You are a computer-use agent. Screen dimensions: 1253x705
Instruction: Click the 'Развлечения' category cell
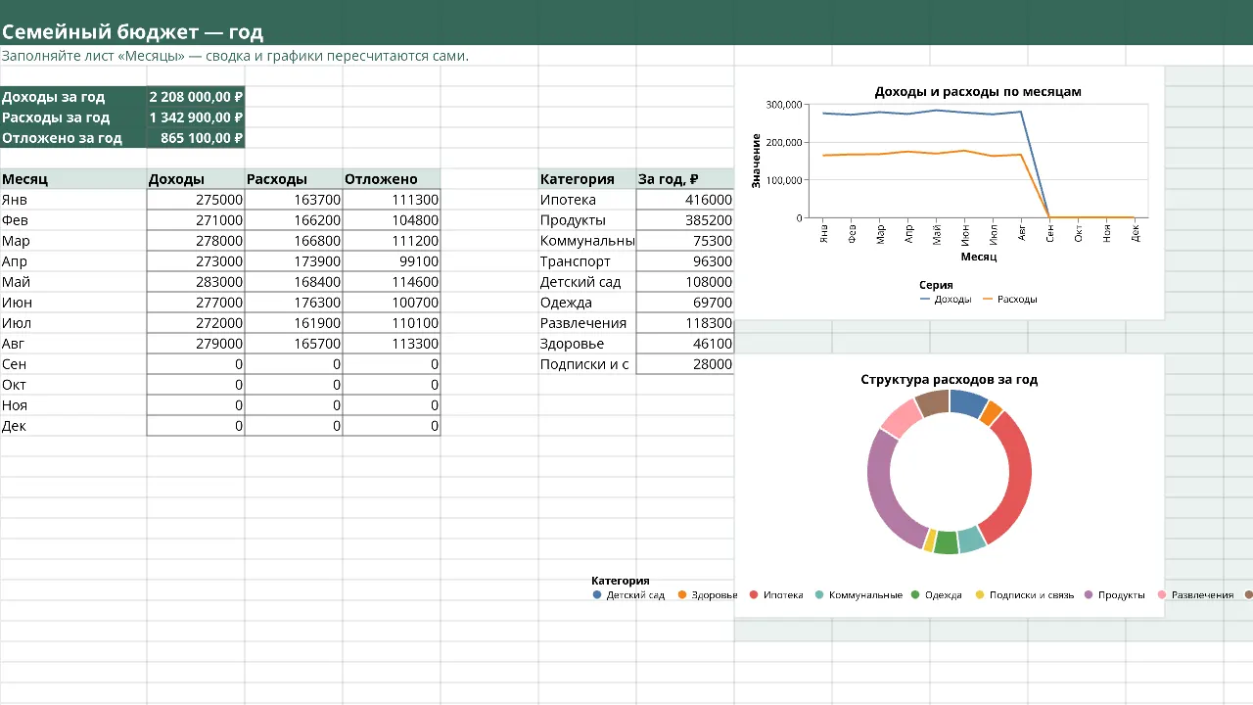point(587,323)
